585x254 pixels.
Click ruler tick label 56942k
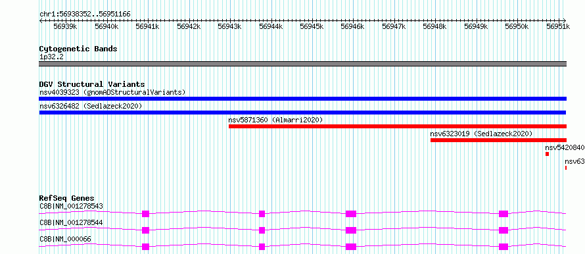click(189, 26)
